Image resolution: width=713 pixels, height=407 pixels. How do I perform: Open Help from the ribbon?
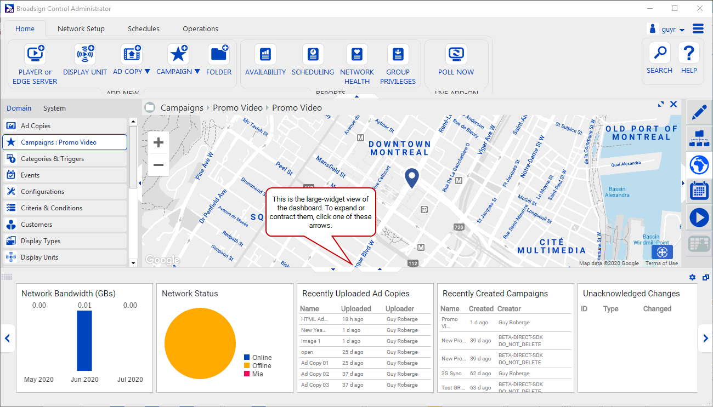689,59
